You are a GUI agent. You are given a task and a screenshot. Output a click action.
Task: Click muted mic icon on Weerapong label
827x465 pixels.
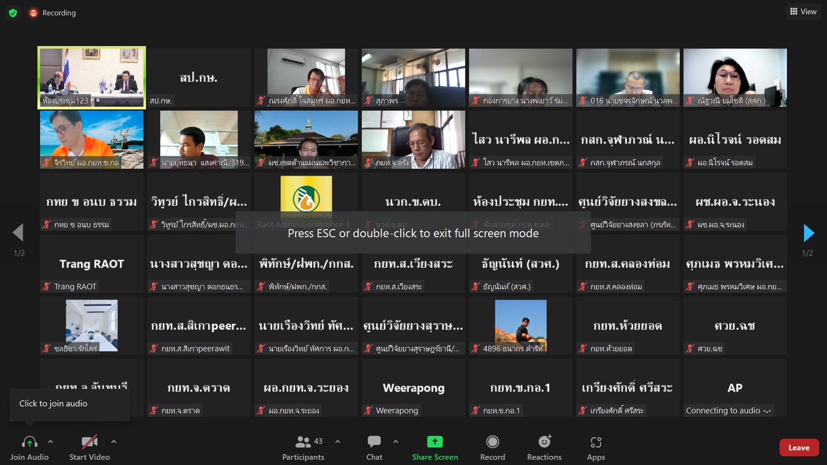369,410
